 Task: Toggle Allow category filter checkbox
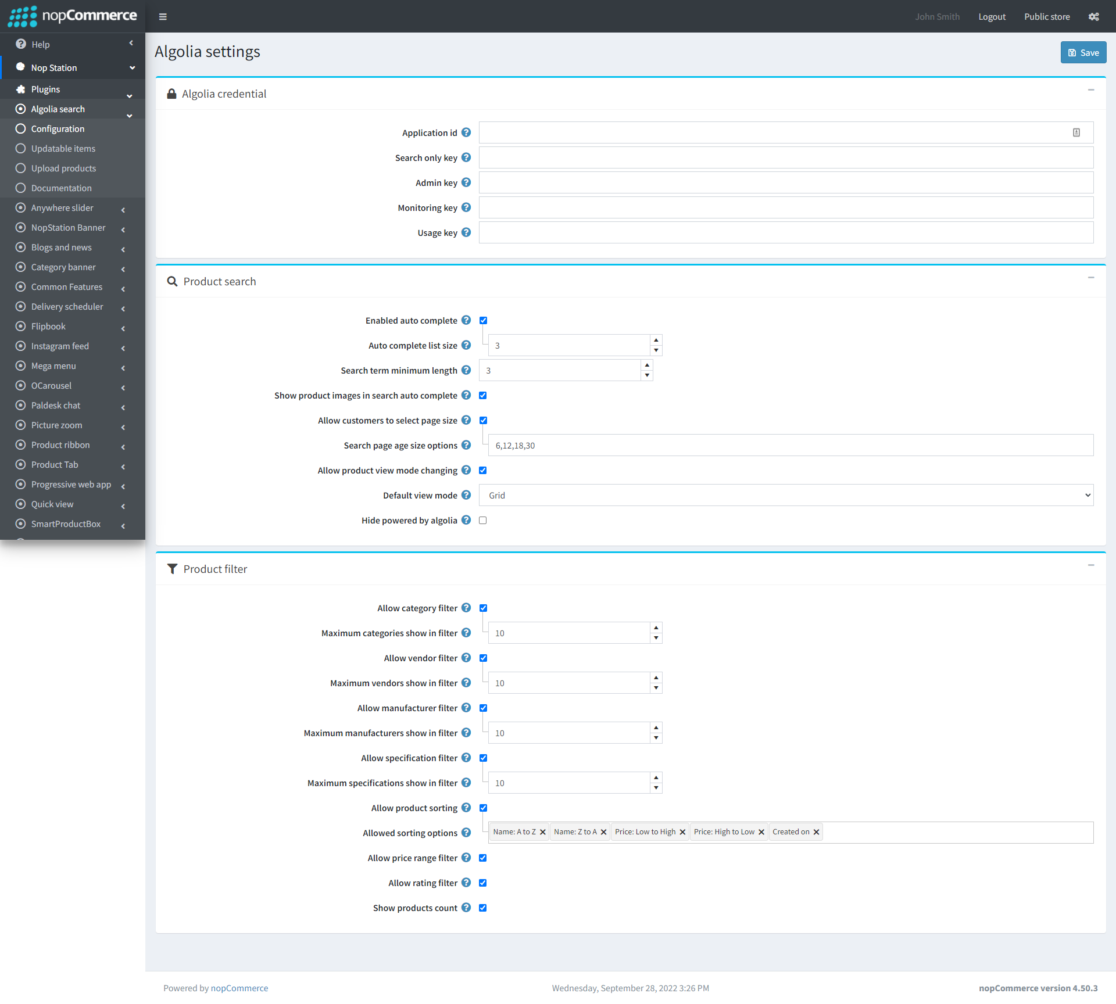(x=483, y=608)
